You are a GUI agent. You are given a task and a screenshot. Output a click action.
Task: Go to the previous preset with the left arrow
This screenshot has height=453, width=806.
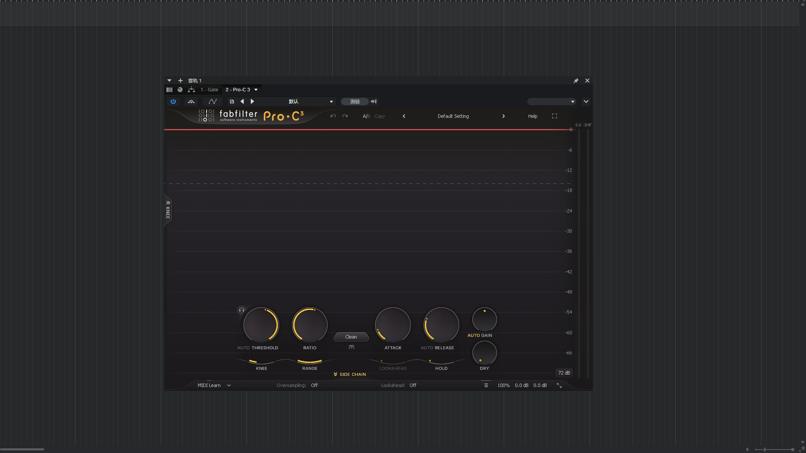point(242,102)
